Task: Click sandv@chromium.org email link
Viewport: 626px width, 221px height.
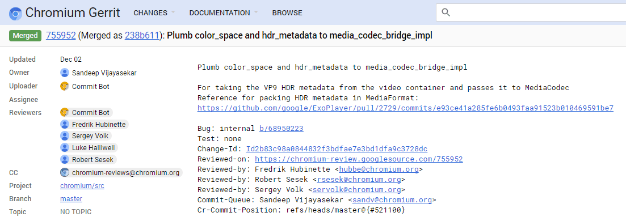Action: point(392,200)
